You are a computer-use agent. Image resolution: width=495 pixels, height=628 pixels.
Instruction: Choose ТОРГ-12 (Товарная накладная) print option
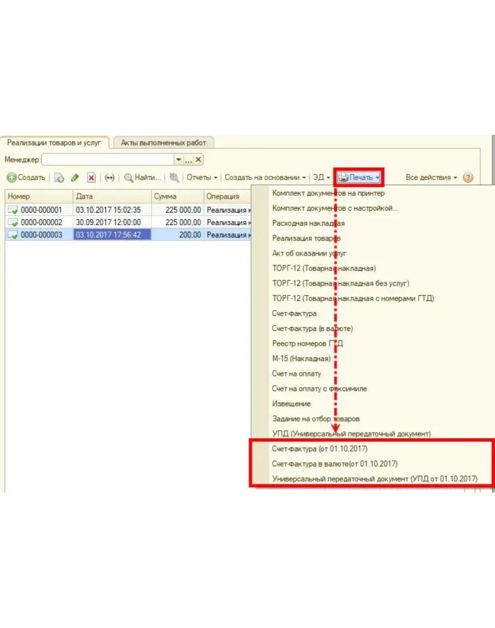[x=324, y=268]
